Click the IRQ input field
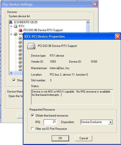 point(50,122)
